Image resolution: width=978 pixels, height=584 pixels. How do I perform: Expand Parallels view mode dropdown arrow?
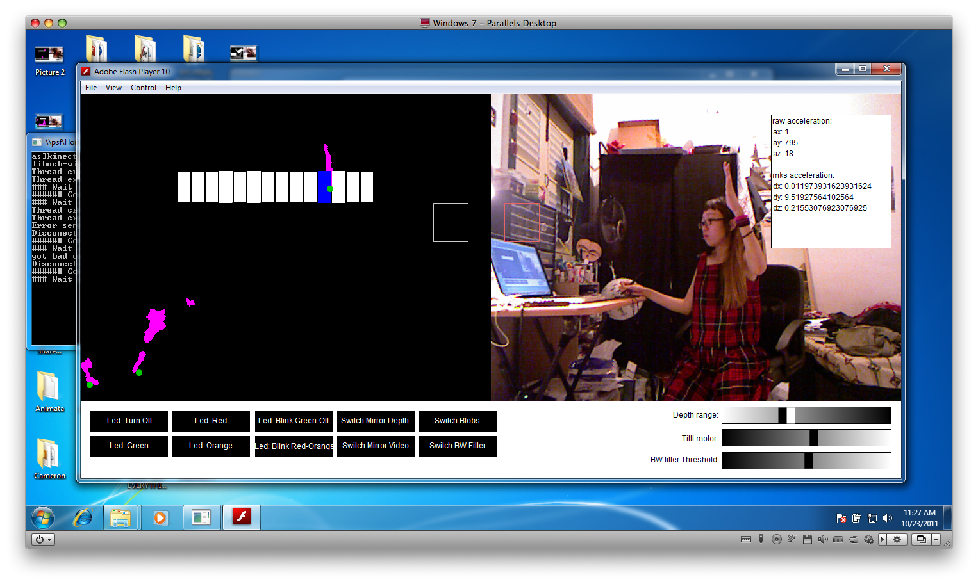[936, 539]
